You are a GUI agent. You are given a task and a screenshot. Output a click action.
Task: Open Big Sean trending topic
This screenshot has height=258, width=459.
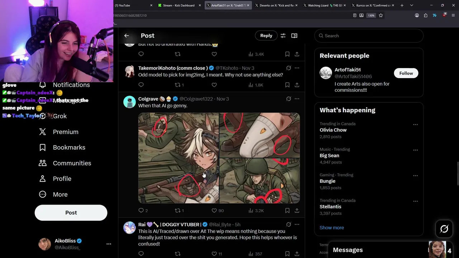329,156
